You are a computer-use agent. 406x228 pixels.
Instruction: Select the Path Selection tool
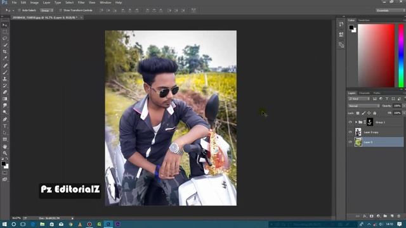click(4, 133)
